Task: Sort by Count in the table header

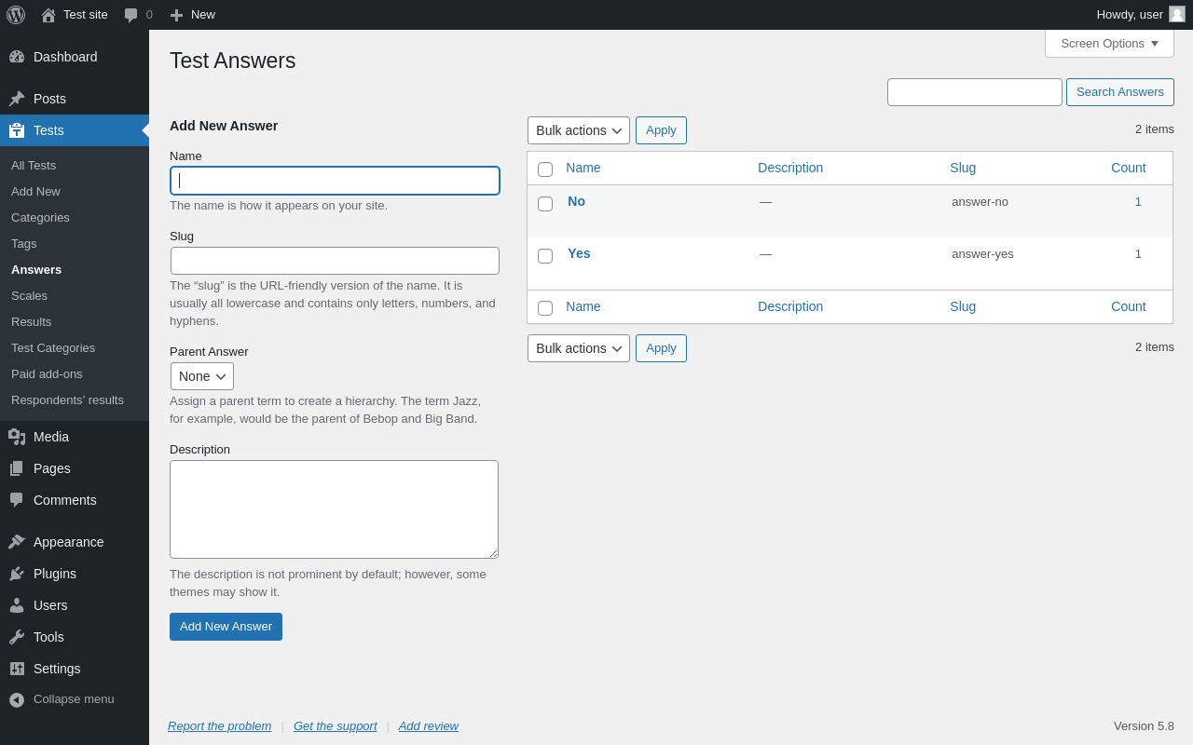Action: (x=1129, y=168)
